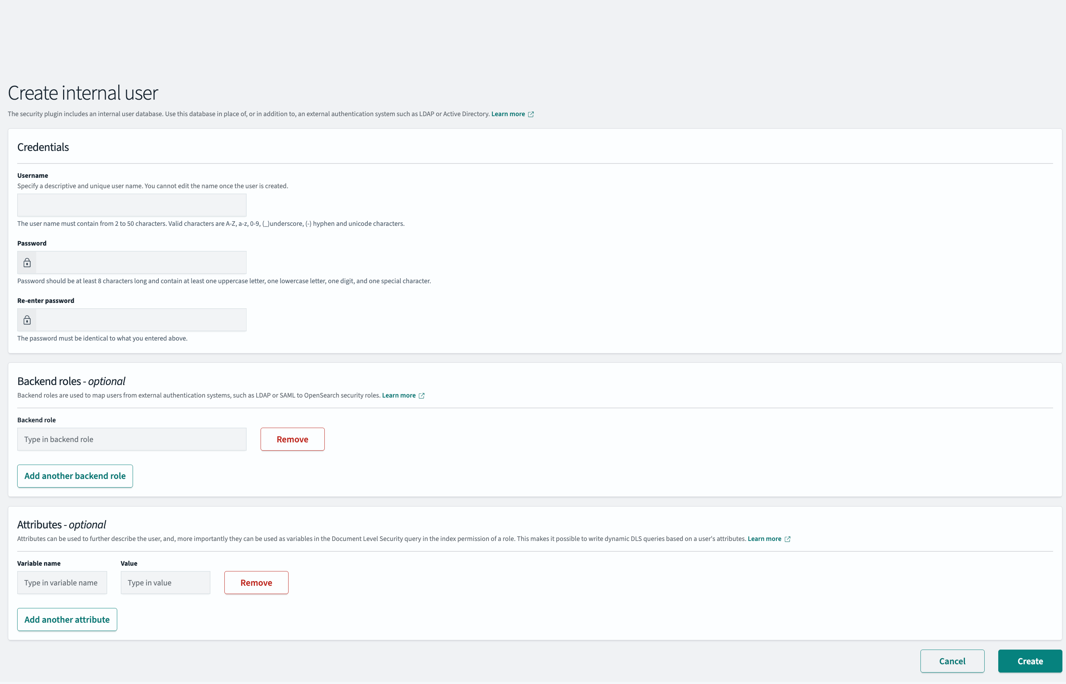
Task: Click the Type in variable name field
Action: 62,582
